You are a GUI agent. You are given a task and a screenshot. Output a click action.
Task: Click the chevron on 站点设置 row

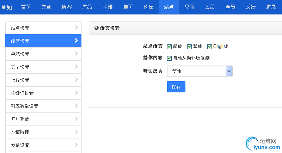76,27
